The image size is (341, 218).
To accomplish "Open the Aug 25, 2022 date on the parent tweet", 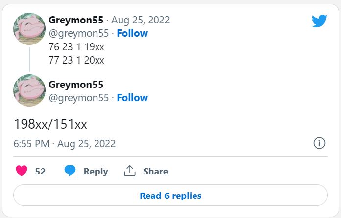I will point(140,20).
